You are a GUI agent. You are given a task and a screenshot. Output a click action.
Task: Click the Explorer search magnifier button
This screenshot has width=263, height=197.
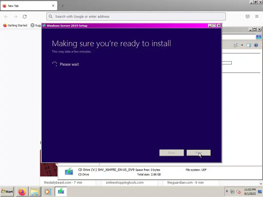pyautogui.click(x=259, y=36)
